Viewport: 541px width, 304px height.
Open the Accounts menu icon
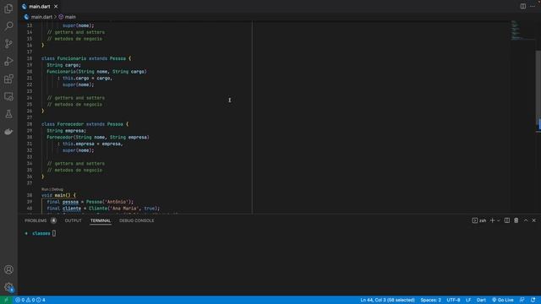[8, 269]
